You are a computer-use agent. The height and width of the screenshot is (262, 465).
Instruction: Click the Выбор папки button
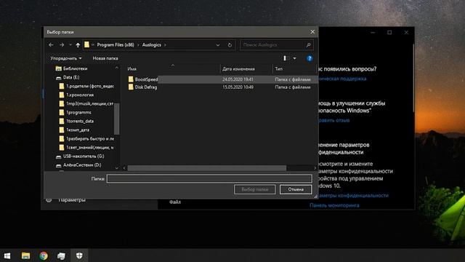pos(255,189)
